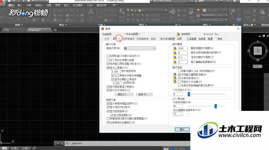Click the ViewCube south label 南
Viewport: 269px width, 150px height.
[258, 60]
